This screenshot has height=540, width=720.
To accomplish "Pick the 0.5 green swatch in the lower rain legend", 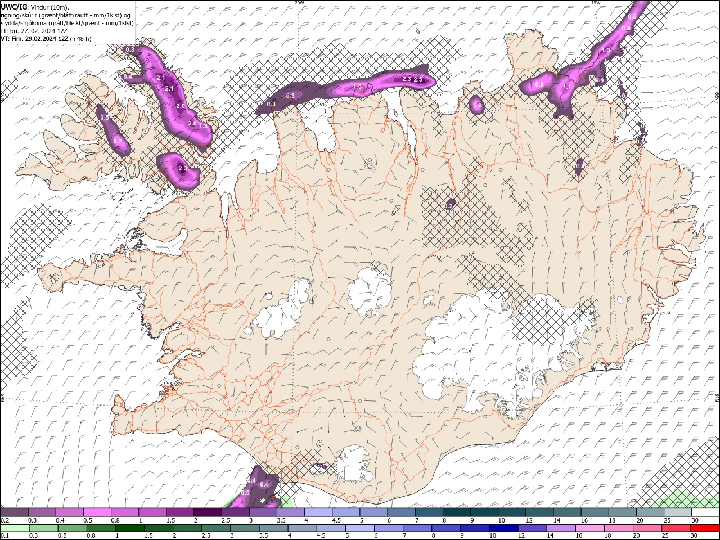I will tap(73, 528).
